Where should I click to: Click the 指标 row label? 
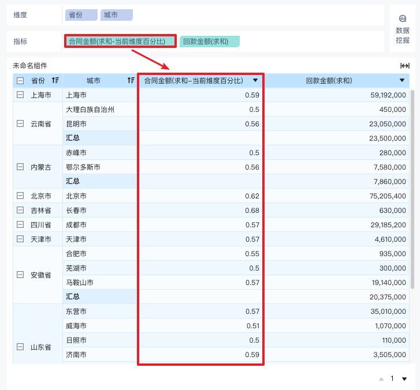20,42
